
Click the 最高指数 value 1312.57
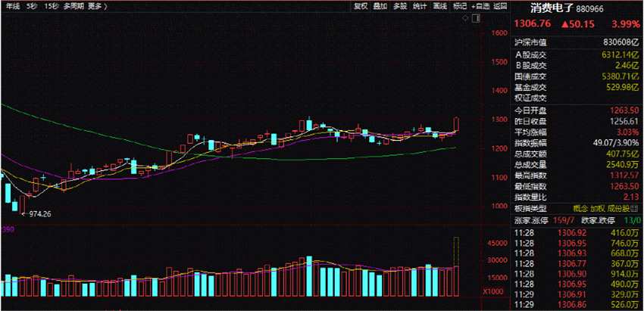pyautogui.click(x=624, y=176)
